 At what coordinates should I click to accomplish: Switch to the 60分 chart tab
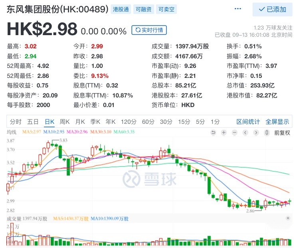tap(148, 121)
